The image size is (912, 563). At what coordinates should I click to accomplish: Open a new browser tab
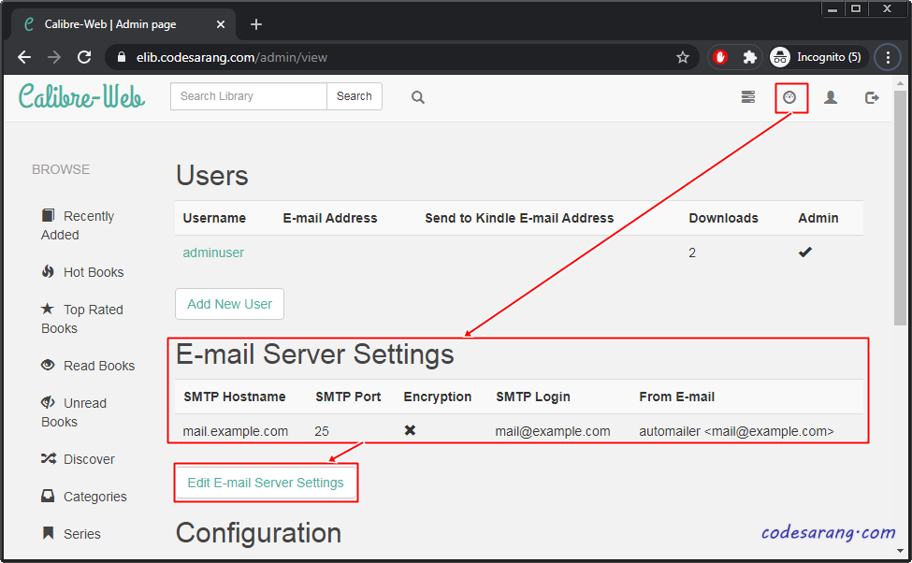256,24
